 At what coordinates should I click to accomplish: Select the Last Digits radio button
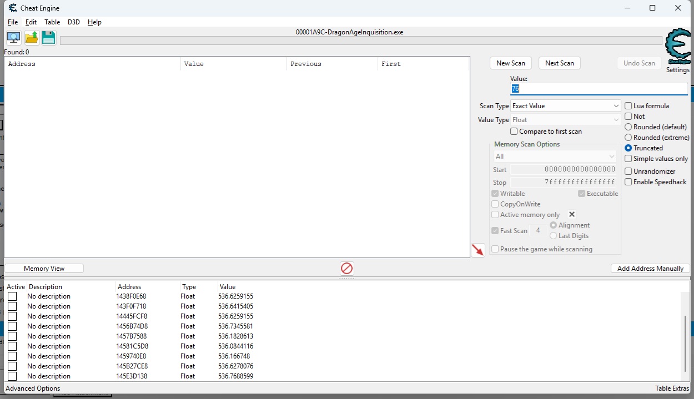point(553,236)
